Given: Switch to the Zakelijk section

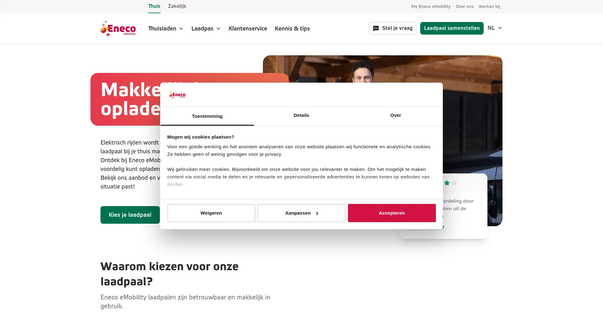Looking at the screenshot, I should point(177,6).
